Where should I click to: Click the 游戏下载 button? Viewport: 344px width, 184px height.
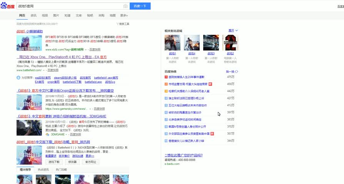(53, 162)
